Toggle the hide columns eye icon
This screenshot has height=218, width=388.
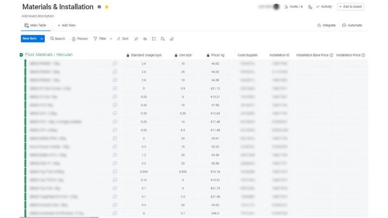(145, 39)
